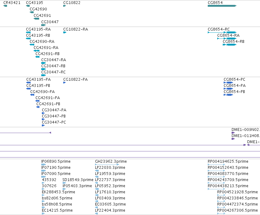260x215 pixels.
Task: Select transcript CG42690-RA label
Action: point(42,42)
